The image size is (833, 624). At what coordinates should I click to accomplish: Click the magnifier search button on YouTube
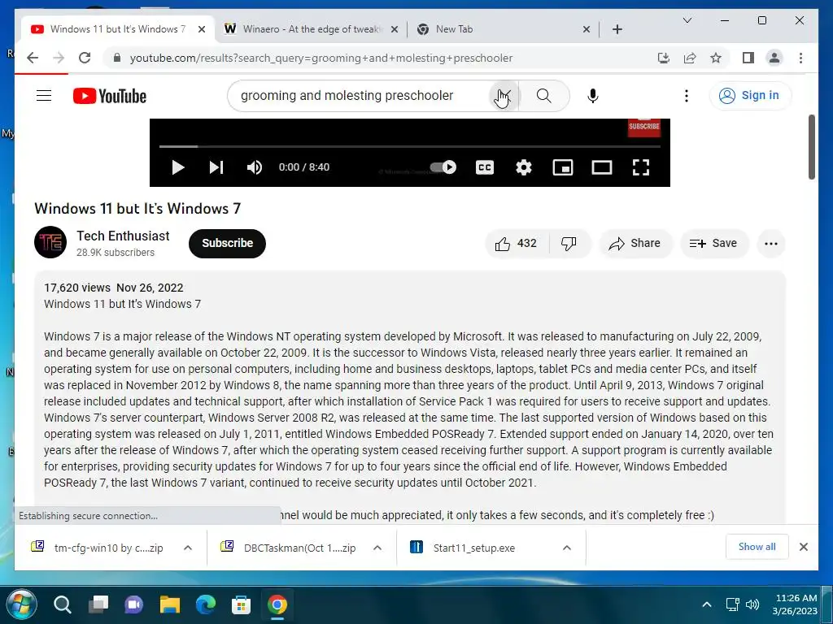coord(543,96)
